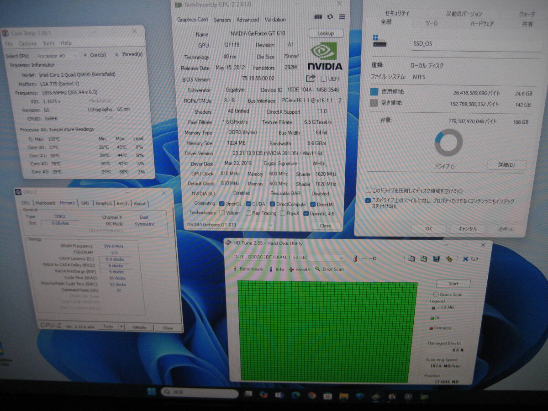Open HD Tune temperature Celsius indicator
This screenshot has width=548, height=411.
click(365, 258)
